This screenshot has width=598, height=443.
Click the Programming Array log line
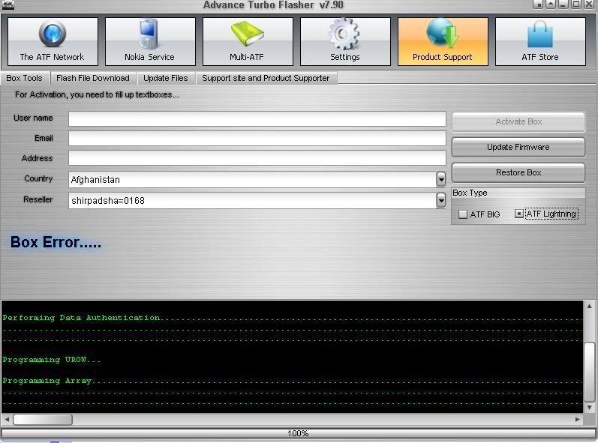(x=292, y=381)
